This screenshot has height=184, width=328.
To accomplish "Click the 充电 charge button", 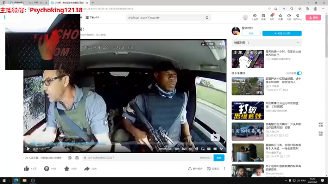I will 251,34.
